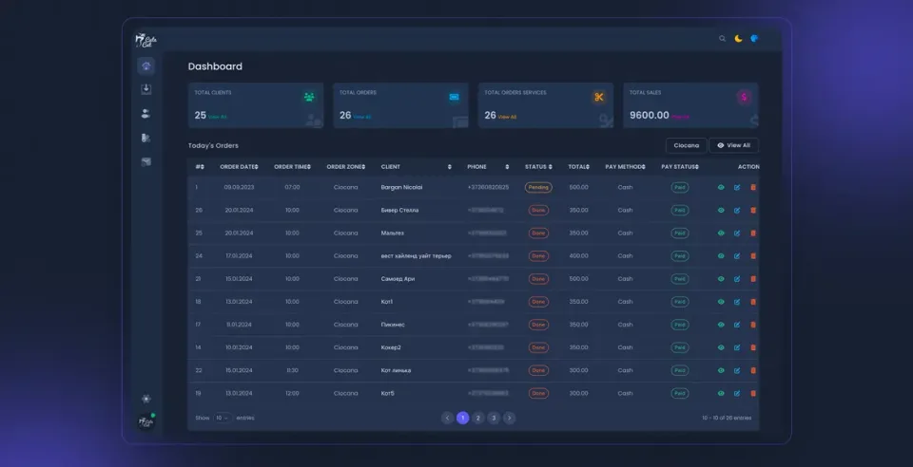Open View All link under Total Sales
The width and height of the screenshot is (913, 467).
coord(680,117)
